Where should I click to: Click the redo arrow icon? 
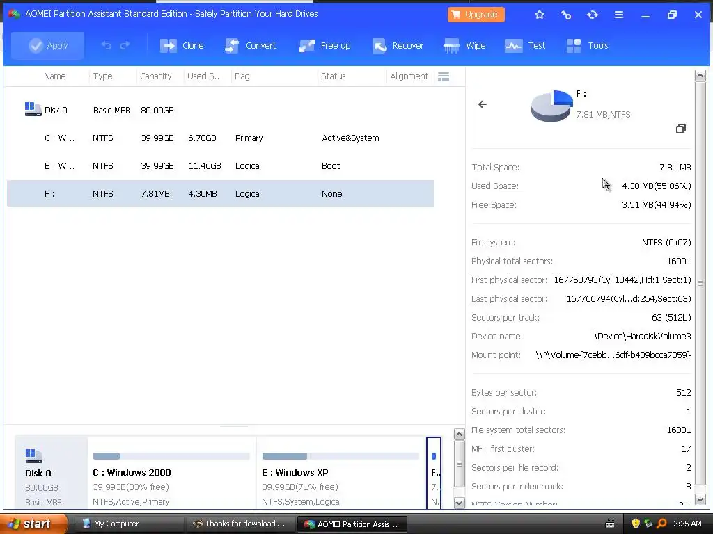(125, 45)
